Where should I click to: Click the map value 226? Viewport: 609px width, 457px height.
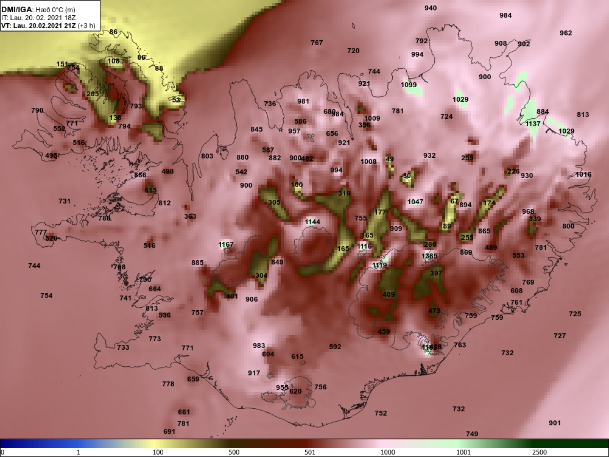click(x=513, y=171)
